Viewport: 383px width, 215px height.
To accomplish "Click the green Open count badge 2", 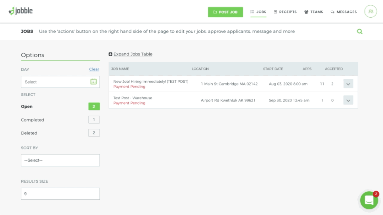I will [x=94, y=106].
